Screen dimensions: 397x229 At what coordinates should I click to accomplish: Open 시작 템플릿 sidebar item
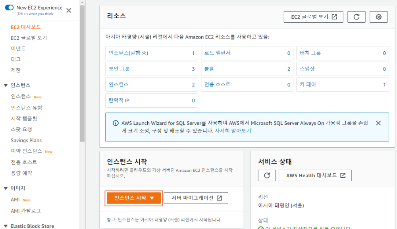[x=24, y=118]
